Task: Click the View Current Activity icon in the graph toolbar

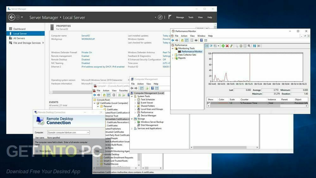Action: [x=207, y=46]
